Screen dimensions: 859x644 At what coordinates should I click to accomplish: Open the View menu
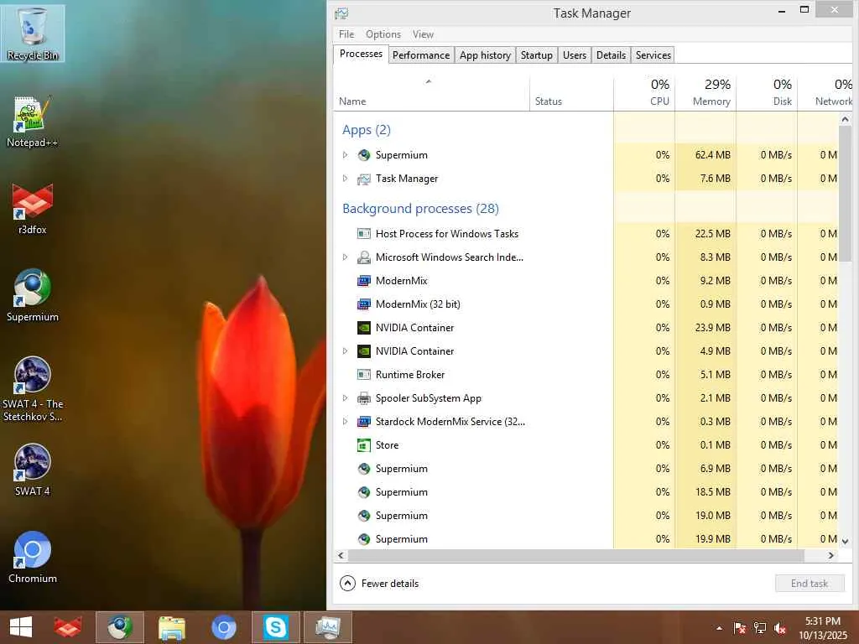pos(423,34)
